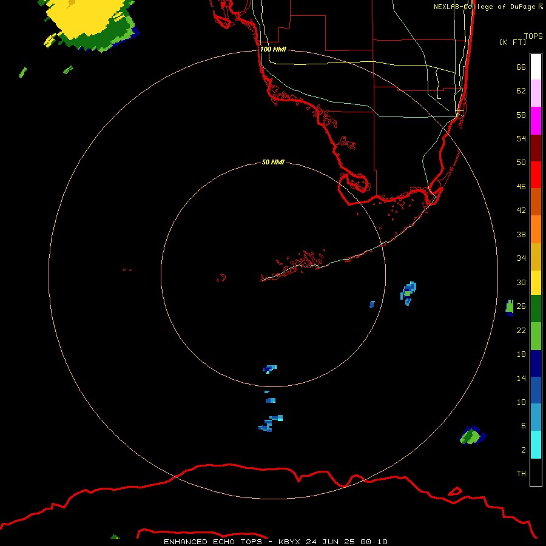Click the '38' legend value
The width and height of the screenshot is (546, 546).
click(x=521, y=234)
